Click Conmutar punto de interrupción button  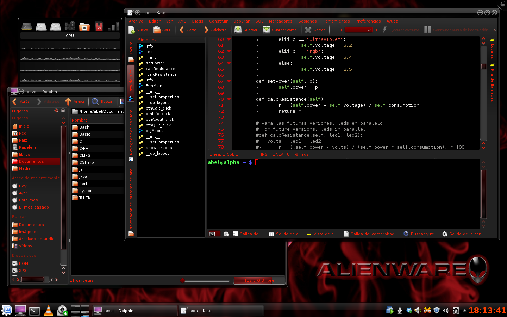[x=456, y=30]
